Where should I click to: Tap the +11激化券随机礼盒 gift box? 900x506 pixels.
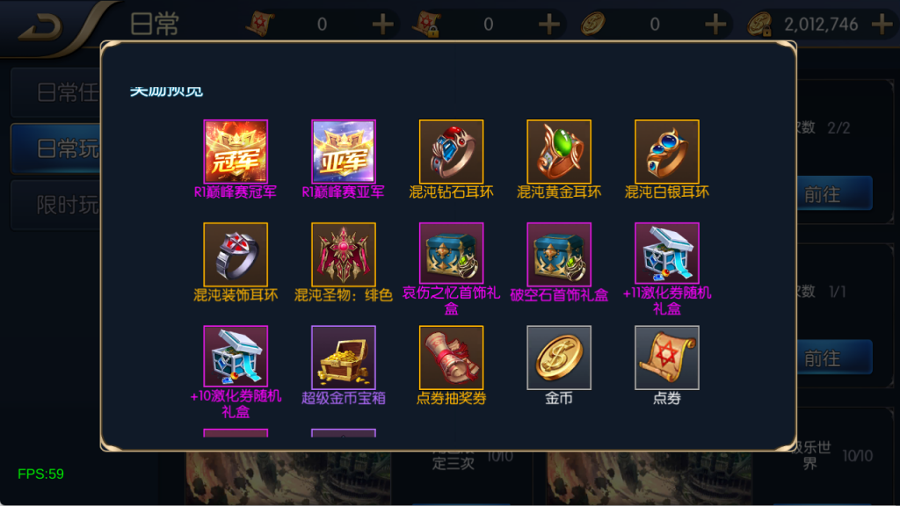(667, 254)
